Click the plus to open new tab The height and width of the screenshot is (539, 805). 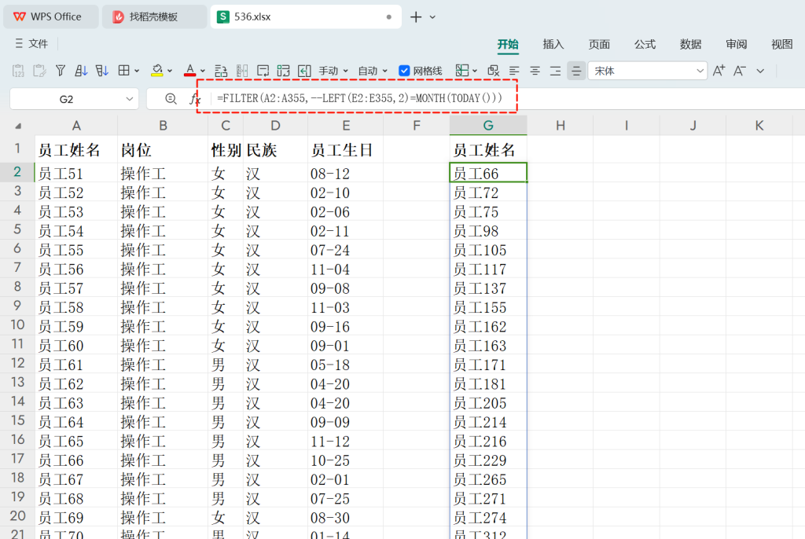coord(416,17)
